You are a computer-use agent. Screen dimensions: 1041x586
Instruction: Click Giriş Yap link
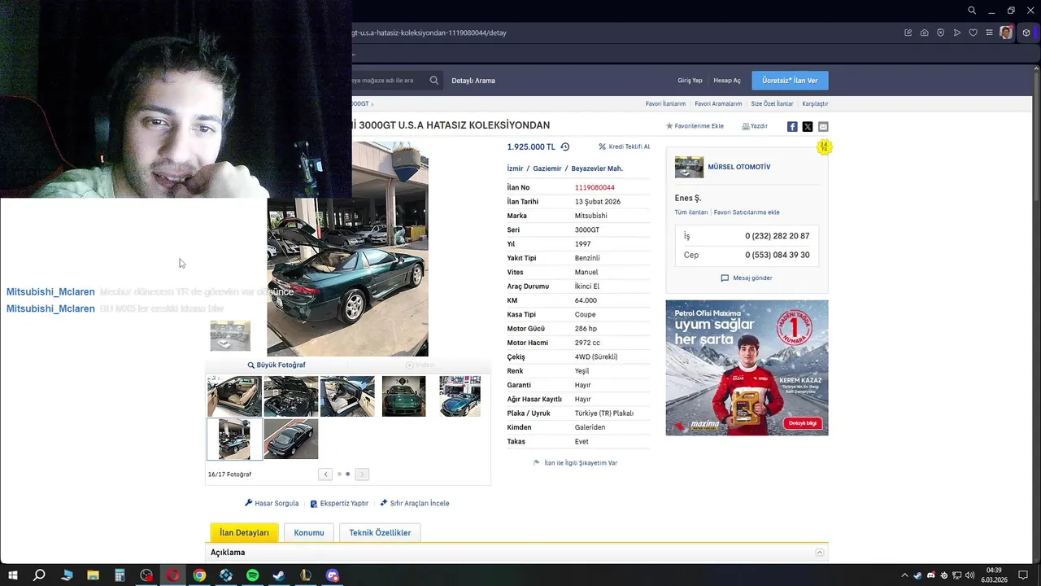pyautogui.click(x=690, y=81)
